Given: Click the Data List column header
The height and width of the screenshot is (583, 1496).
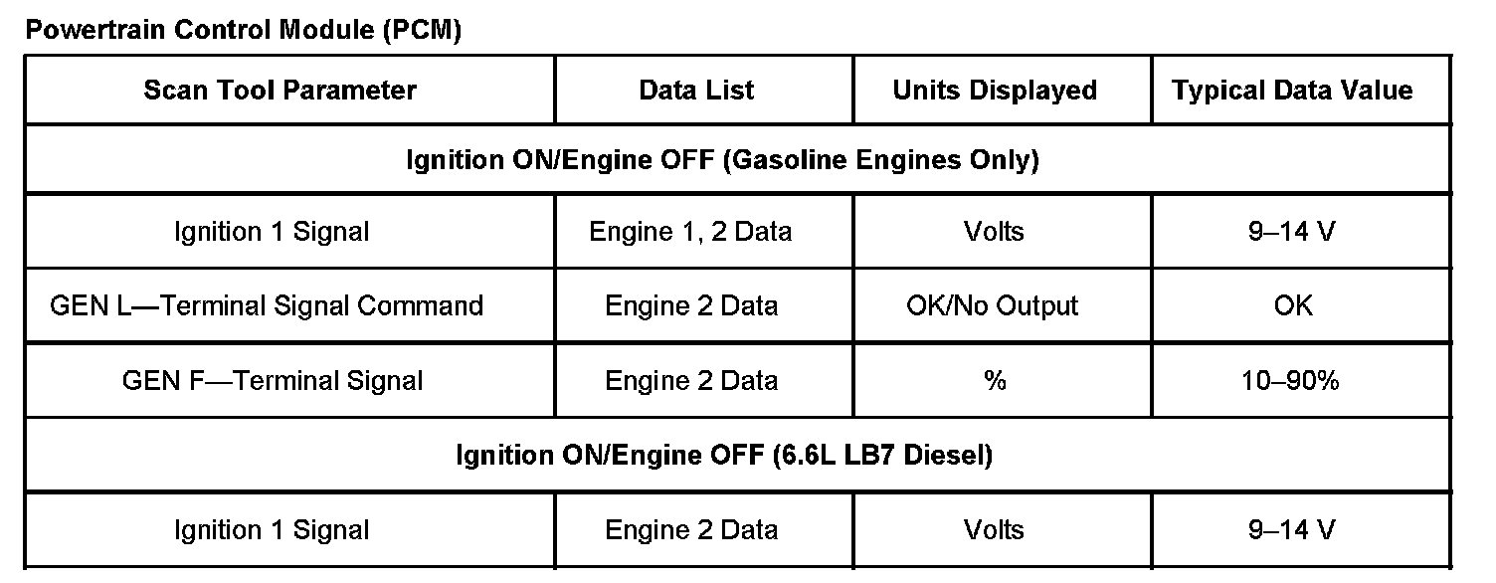Looking at the screenshot, I should pyautogui.click(x=696, y=91).
